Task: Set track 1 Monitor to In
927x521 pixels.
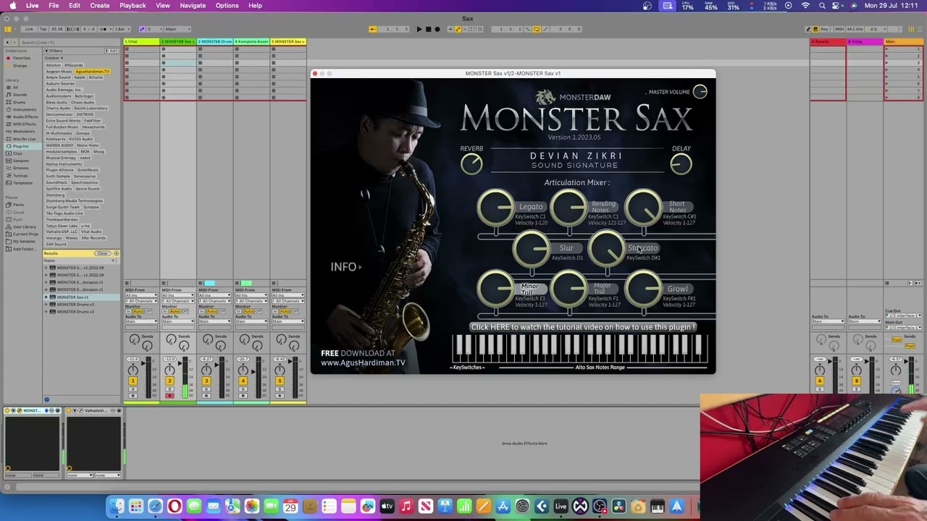Action: click(x=130, y=311)
